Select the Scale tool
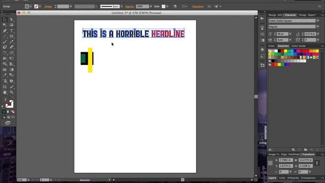Viewport: 325px width, 183px height. coord(12,53)
